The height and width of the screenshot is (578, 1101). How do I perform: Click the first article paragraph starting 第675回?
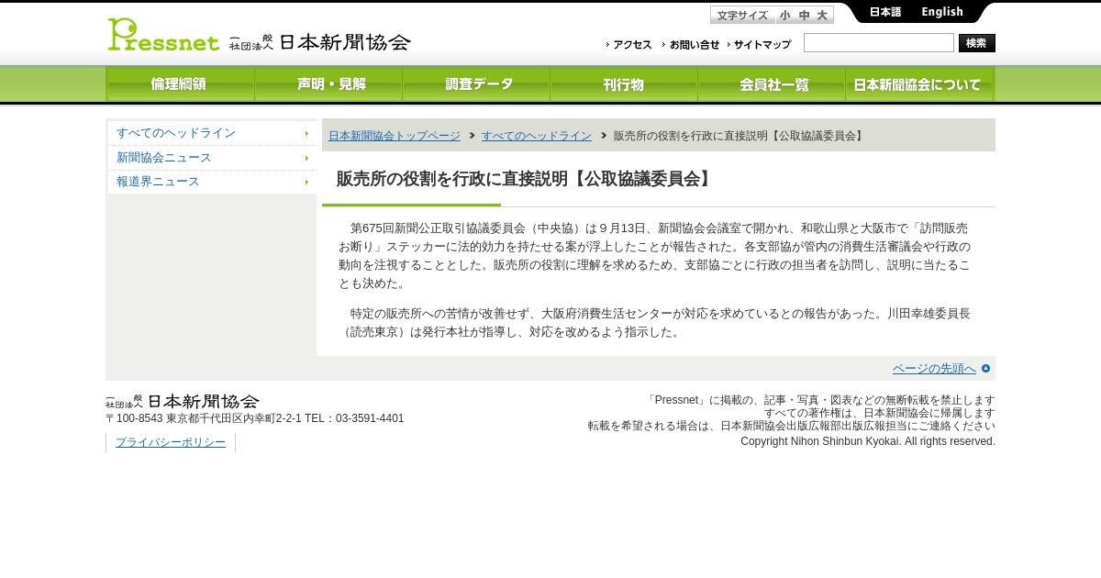click(655, 256)
